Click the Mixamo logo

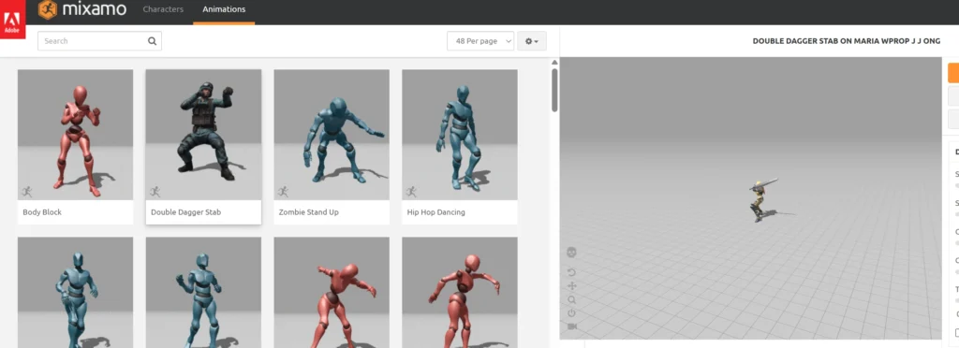tap(82, 9)
